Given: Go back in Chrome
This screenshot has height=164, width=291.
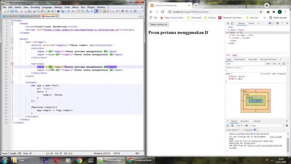Looking at the screenshot, I should click(x=151, y=12).
